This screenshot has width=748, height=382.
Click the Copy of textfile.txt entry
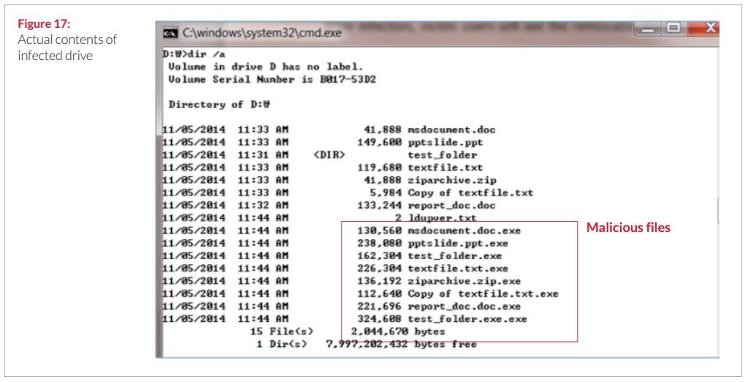pyautogui.click(x=348, y=193)
